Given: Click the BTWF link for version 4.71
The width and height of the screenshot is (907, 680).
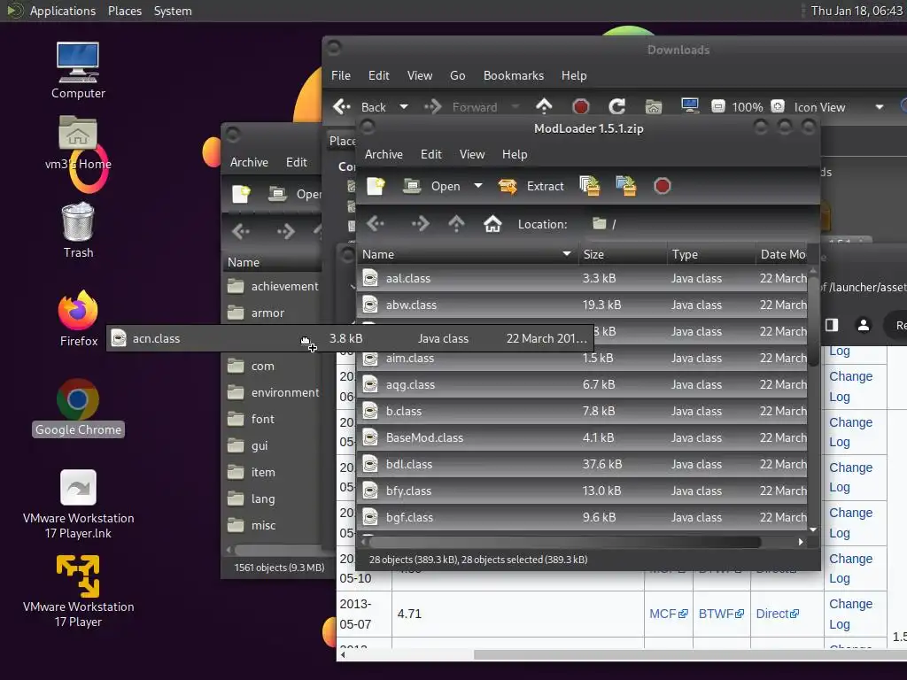Looking at the screenshot, I should pyautogui.click(x=721, y=614).
